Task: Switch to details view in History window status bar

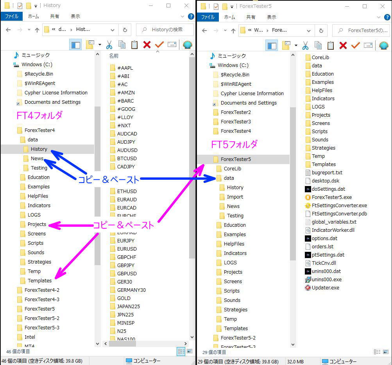Action: click(x=181, y=351)
